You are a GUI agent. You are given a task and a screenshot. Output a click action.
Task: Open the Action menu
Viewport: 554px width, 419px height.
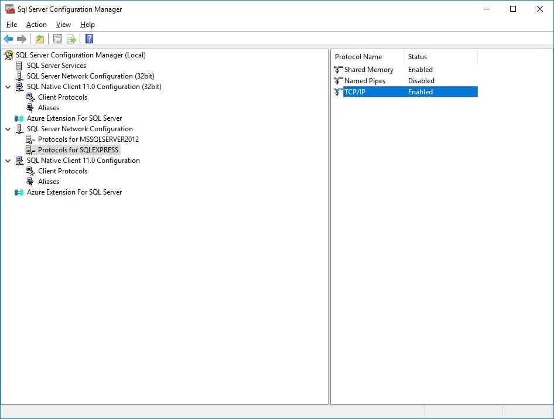(x=36, y=25)
